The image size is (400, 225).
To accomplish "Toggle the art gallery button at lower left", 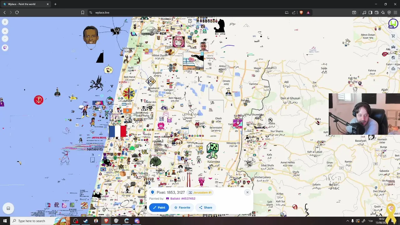I will pos(8,208).
